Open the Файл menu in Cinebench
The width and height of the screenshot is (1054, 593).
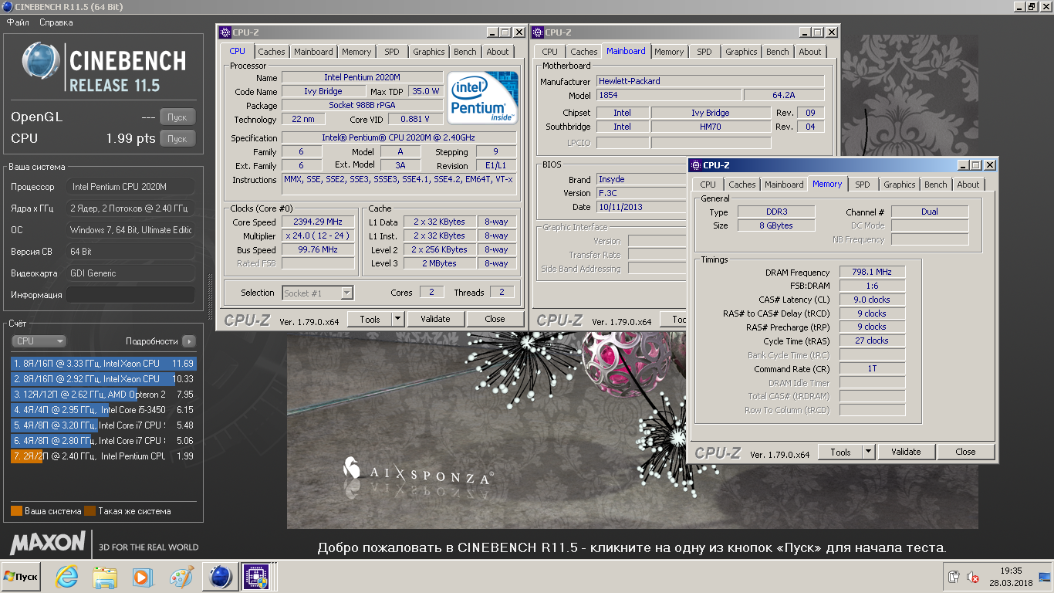pyautogui.click(x=18, y=22)
